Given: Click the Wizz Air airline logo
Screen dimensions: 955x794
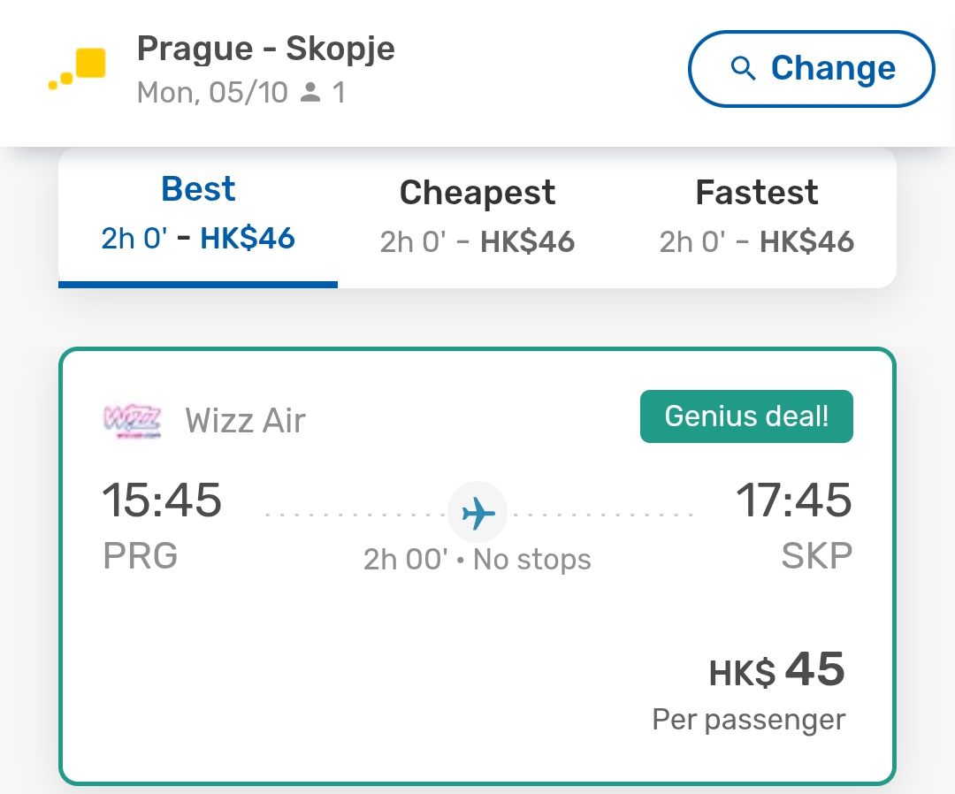Looking at the screenshot, I should pos(133,420).
